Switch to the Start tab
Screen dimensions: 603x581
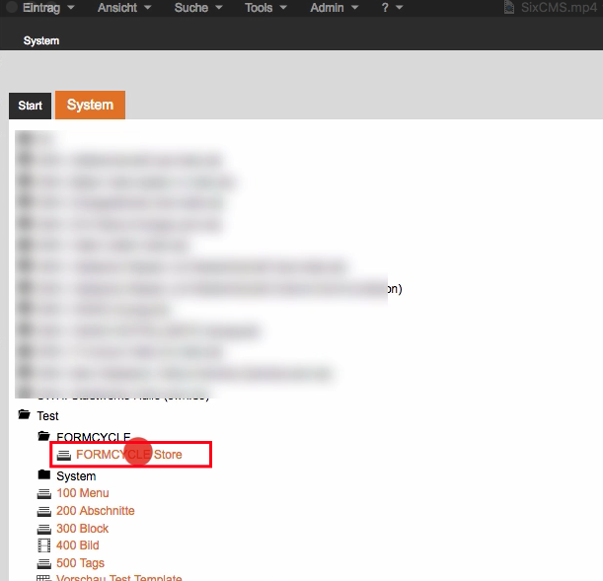pyautogui.click(x=30, y=106)
